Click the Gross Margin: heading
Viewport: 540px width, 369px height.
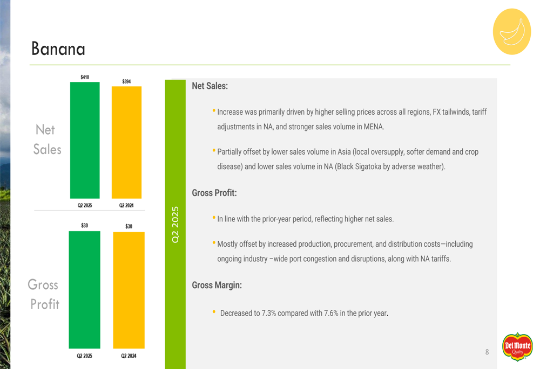(217, 286)
